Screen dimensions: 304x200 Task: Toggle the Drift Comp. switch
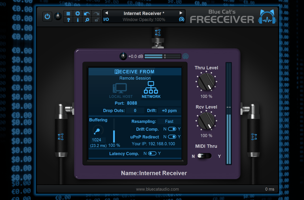click(x=172, y=129)
